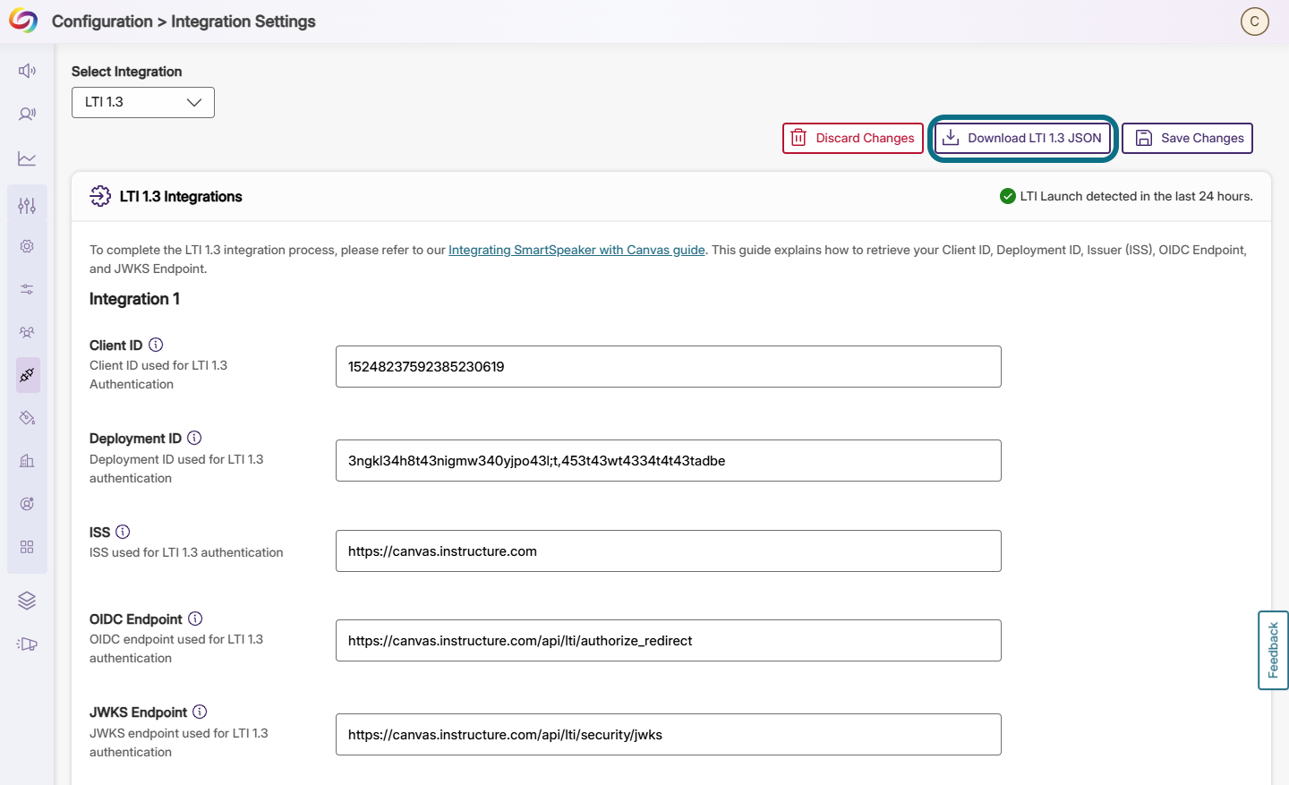Click into the Client ID input field
1289x785 pixels.
[669, 367]
